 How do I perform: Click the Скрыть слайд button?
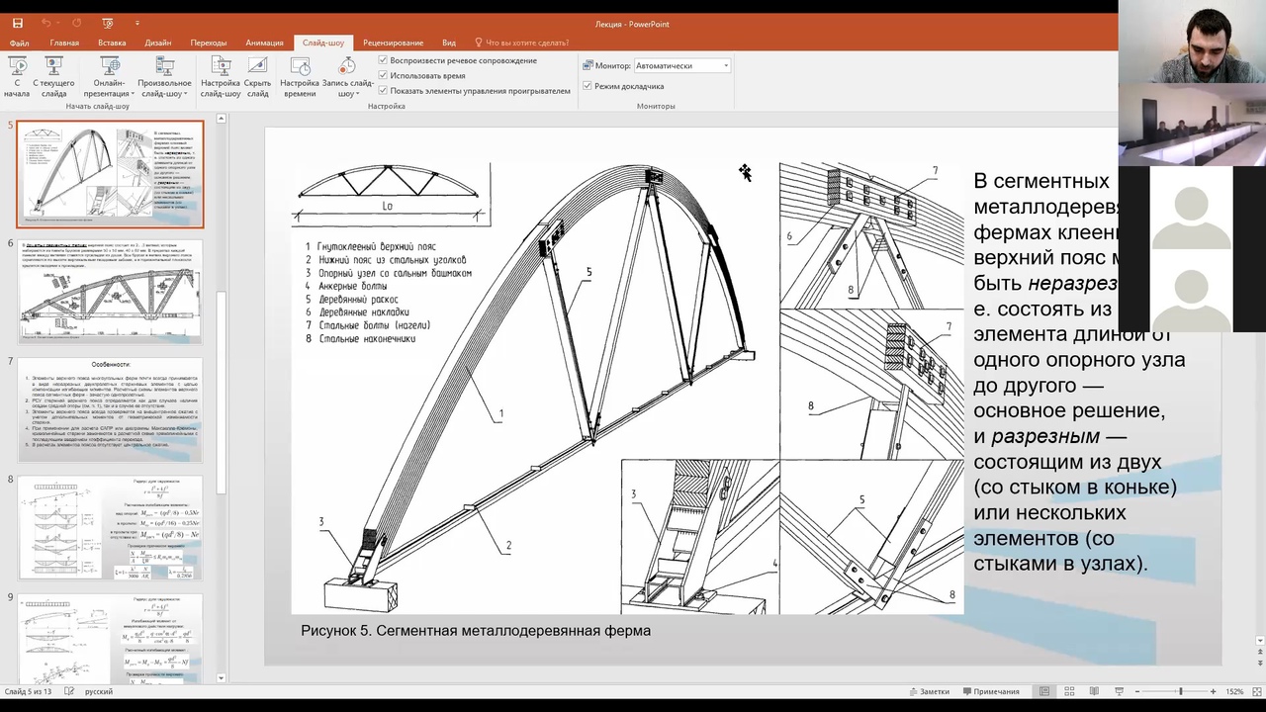click(257, 77)
